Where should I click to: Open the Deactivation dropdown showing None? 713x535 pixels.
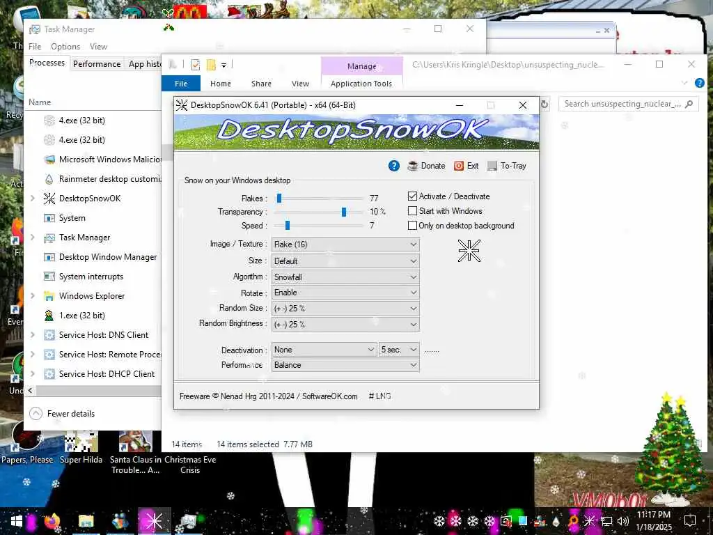tap(324, 350)
